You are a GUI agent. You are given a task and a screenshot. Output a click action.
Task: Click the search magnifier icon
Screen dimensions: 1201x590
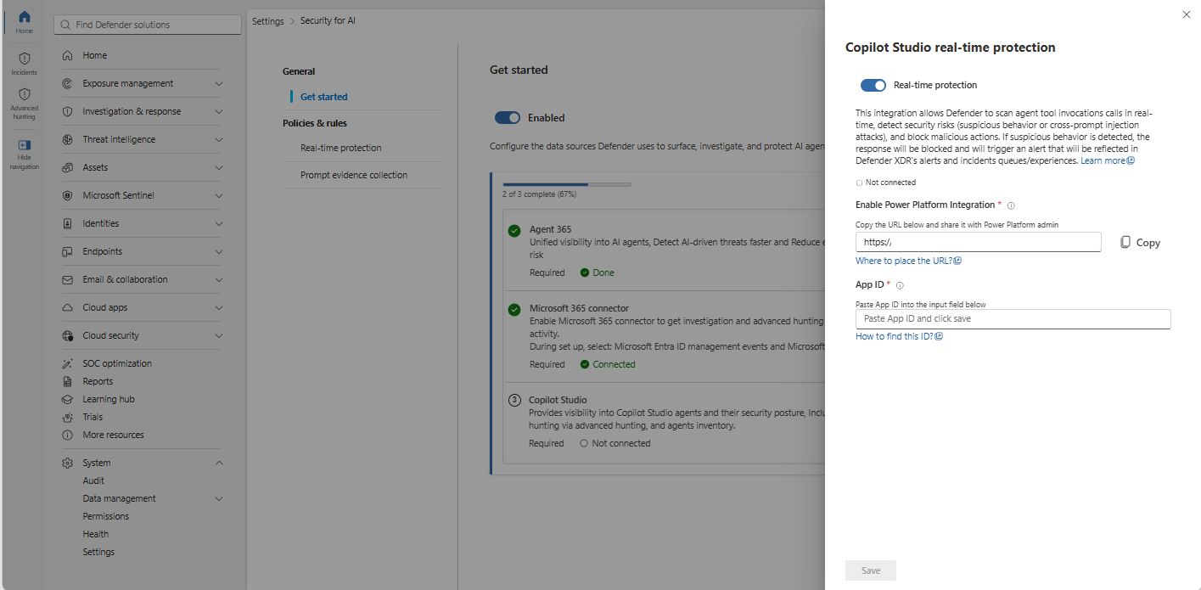(65, 25)
